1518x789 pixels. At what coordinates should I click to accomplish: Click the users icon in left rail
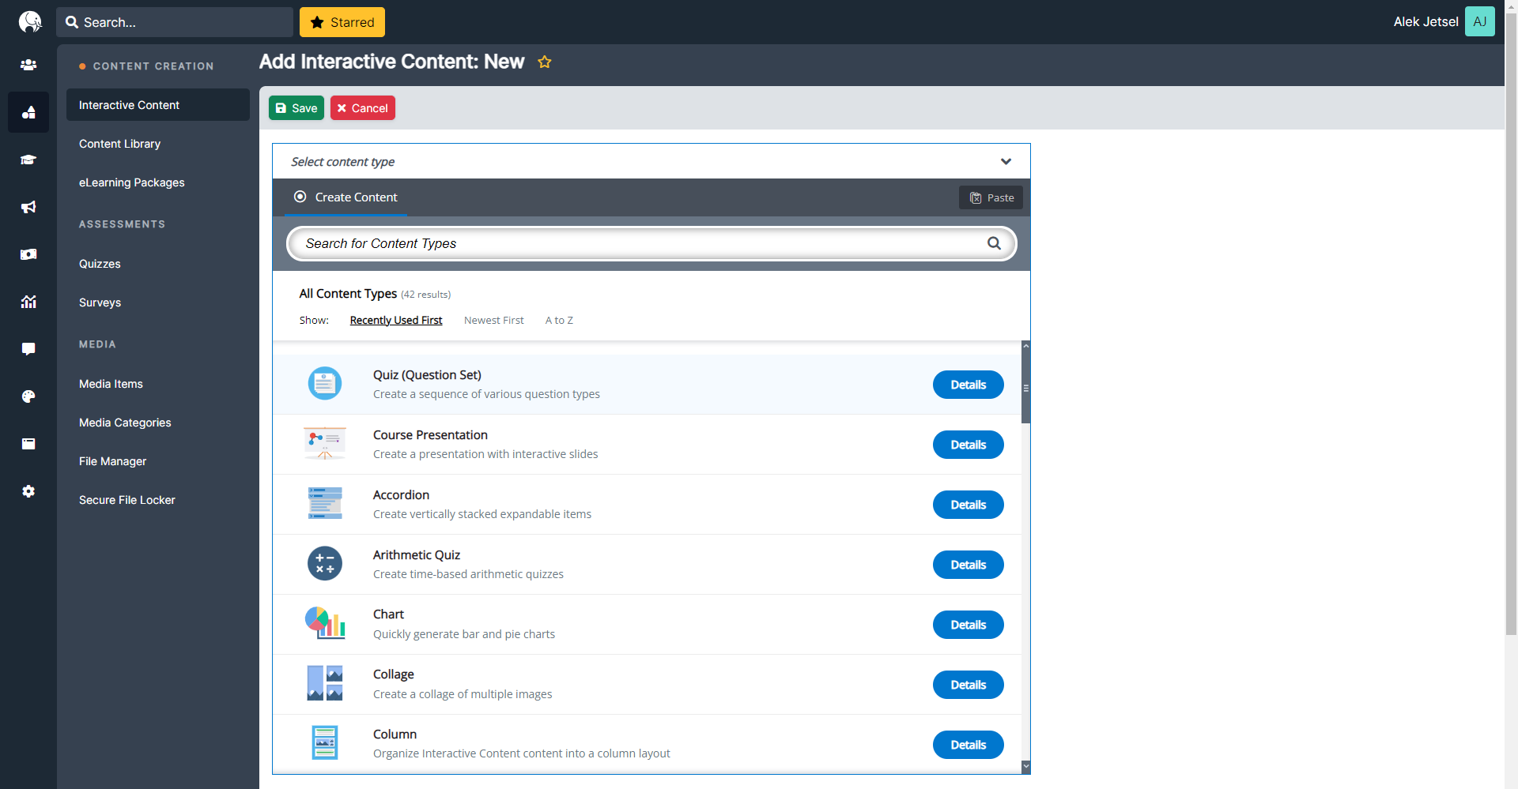pos(28,65)
